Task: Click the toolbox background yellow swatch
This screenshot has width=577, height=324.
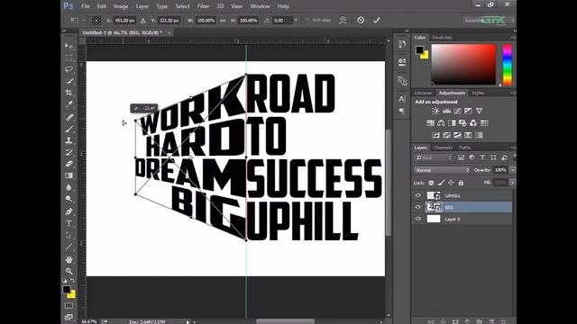Action: 72,294
